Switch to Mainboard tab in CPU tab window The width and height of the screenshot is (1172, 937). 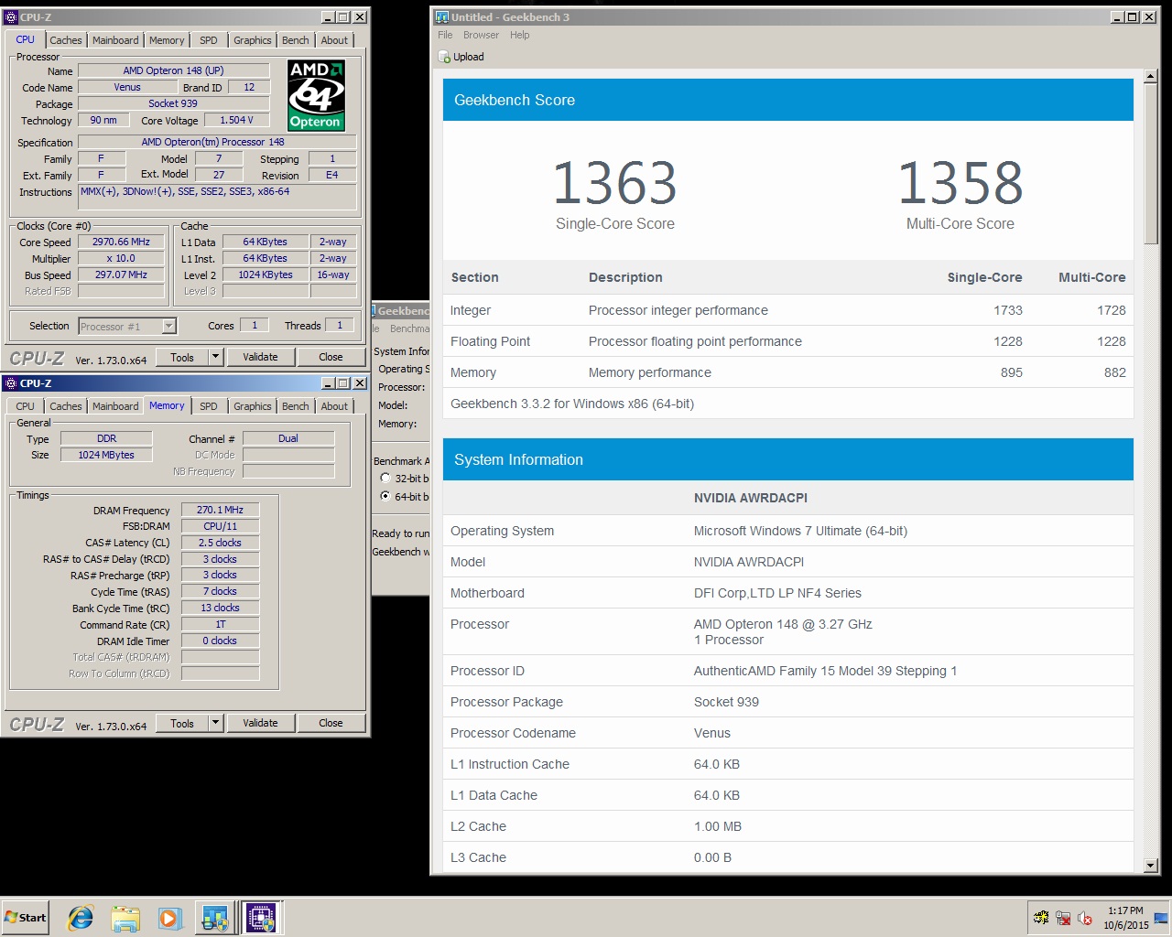tap(115, 40)
